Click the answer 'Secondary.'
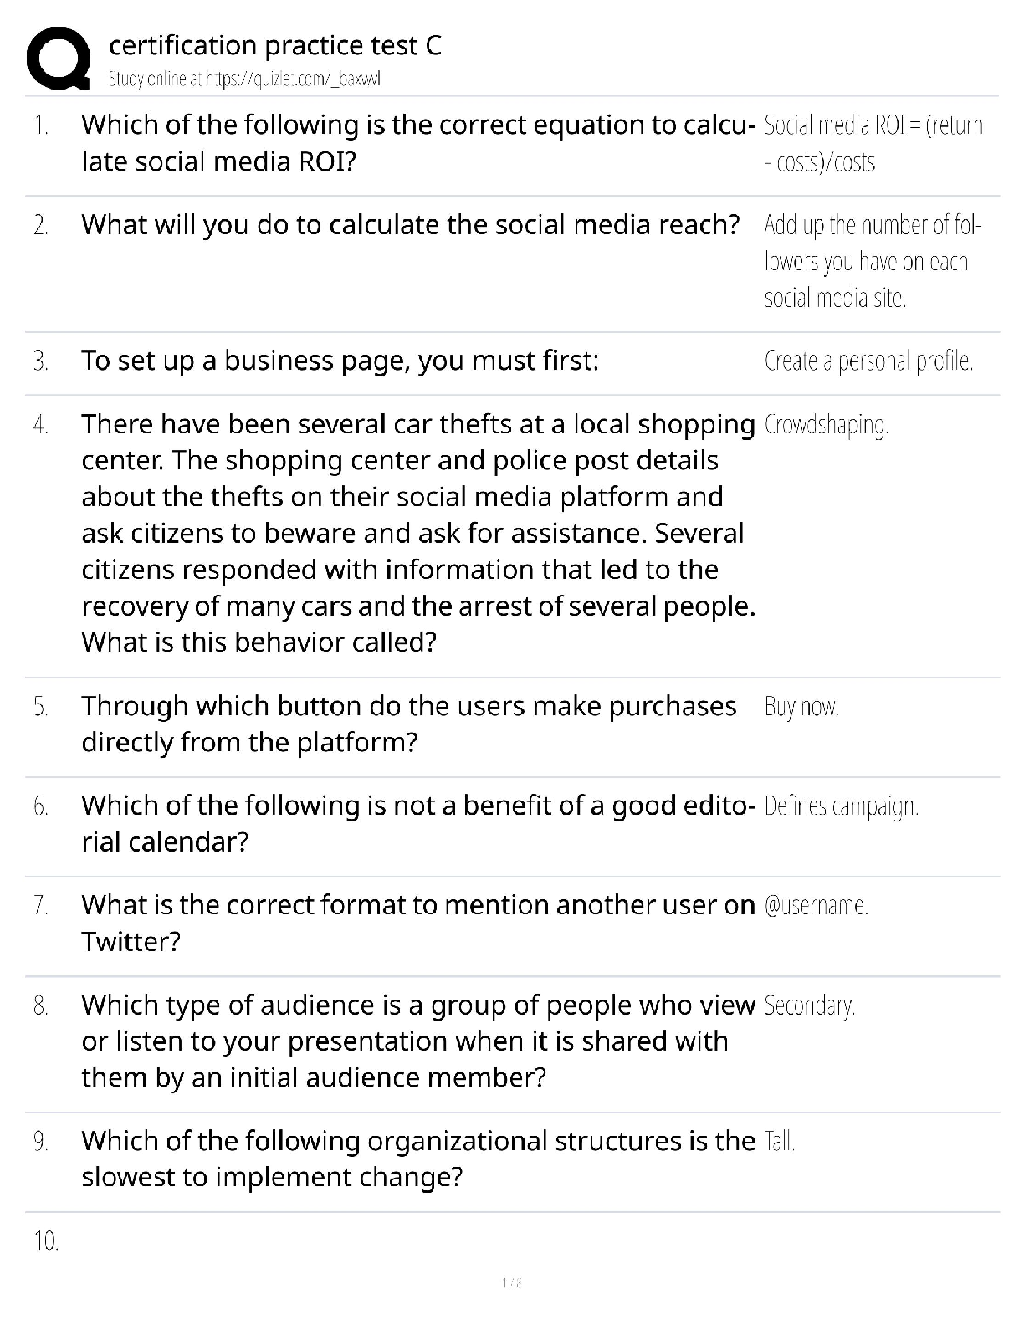1024x1325 pixels. (809, 1005)
